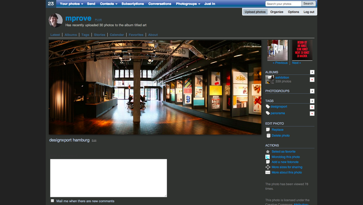Screen dimensions: 363x205
Task: Click the main designxport hamburg panorama photo
Action: click(x=155, y=87)
